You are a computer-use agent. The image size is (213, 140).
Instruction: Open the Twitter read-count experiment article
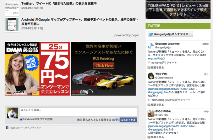pos(59,4)
